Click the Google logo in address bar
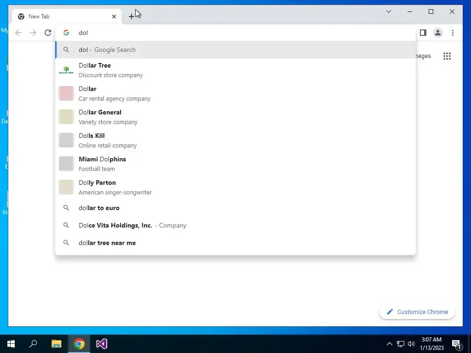 66,33
